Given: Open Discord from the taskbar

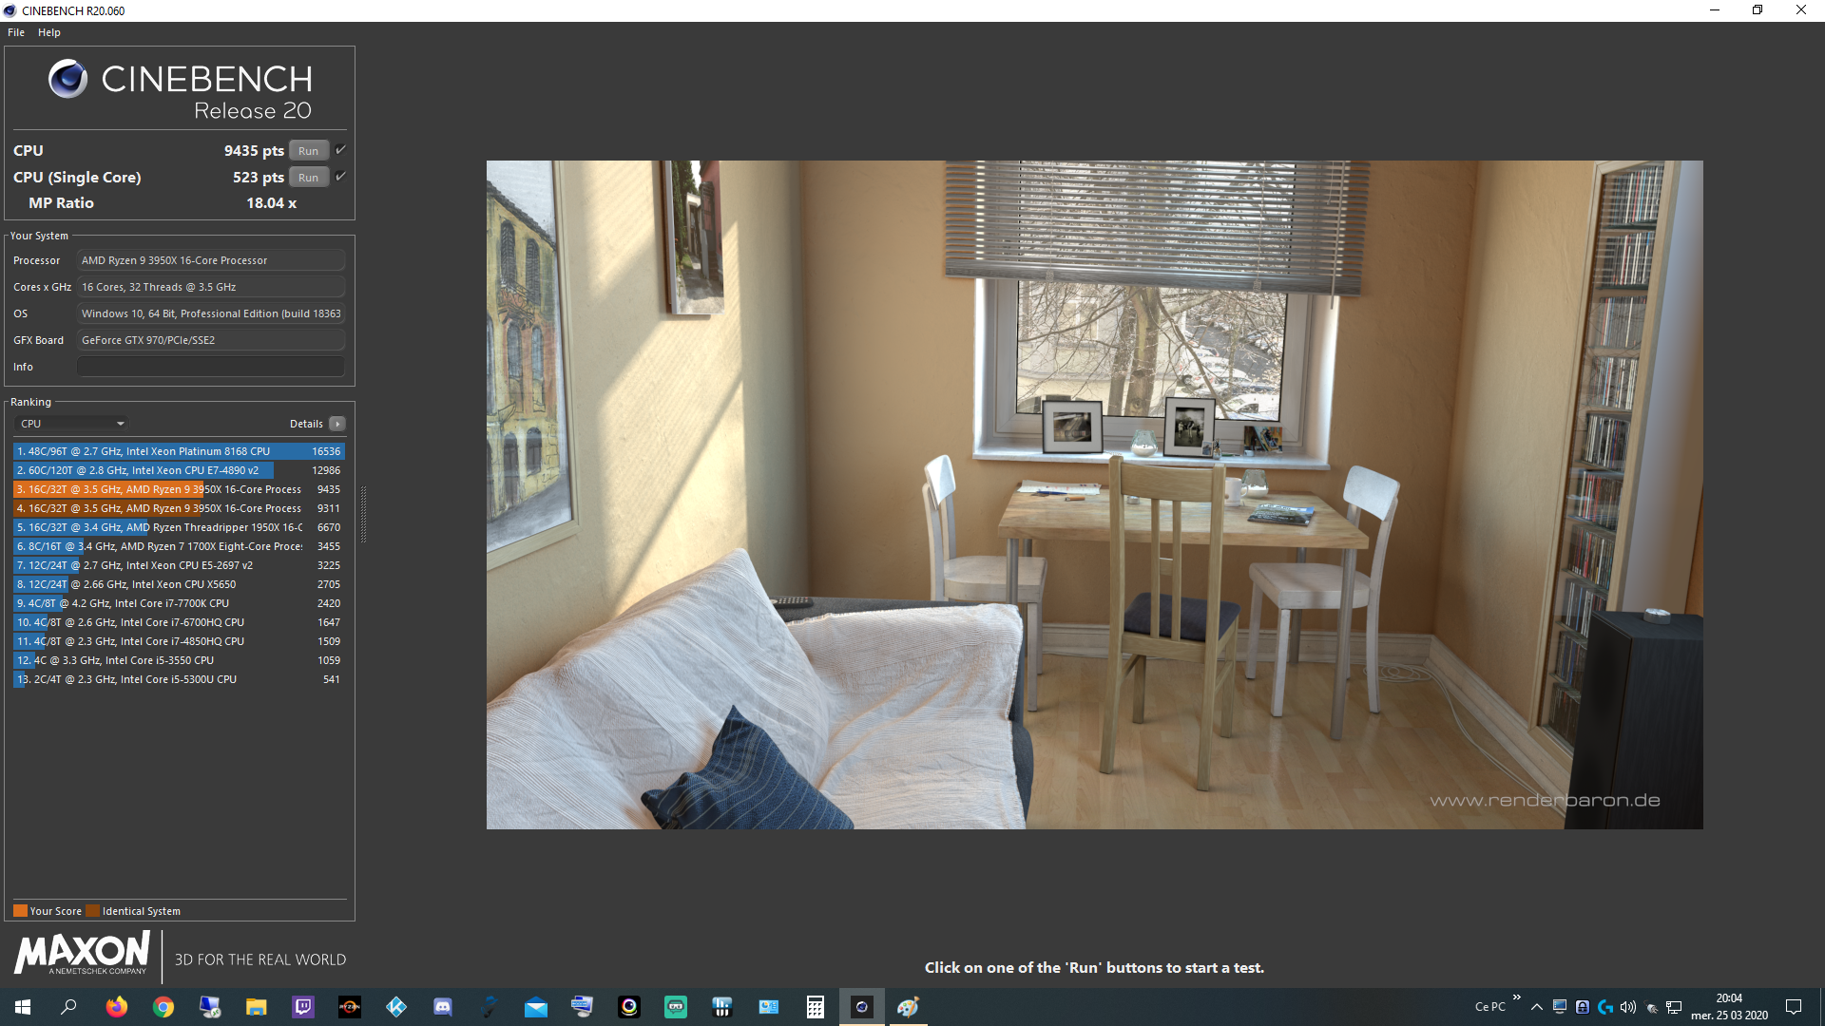Looking at the screenshot, I should 443,1007.
